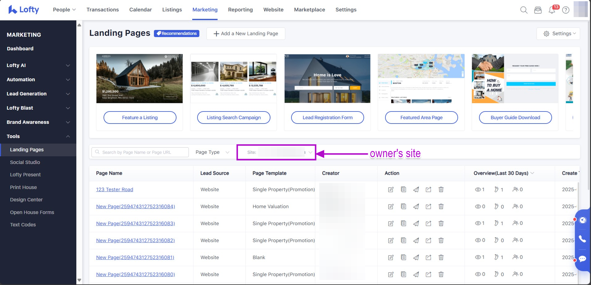Click trash icon in the Home Valuation row
The width and height of the screenshot is (591, 285).
coord(441,207)
